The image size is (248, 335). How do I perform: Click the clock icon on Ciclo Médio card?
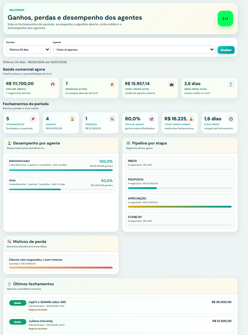point(231,119)
